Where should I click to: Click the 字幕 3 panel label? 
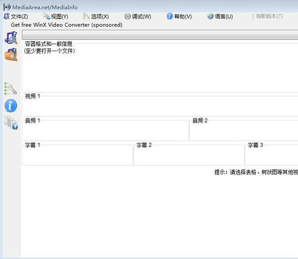255,145
